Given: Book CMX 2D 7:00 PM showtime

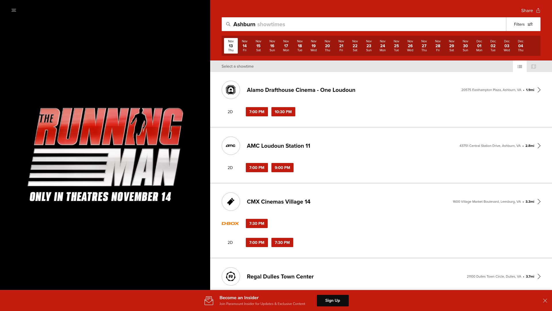Looking at the screenshot, I should click(x=257, y=242).
